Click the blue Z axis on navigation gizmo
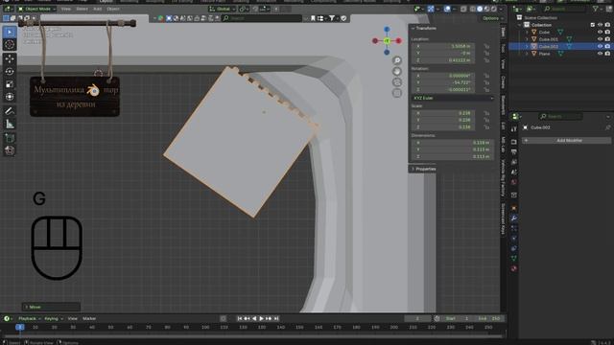 387,30
